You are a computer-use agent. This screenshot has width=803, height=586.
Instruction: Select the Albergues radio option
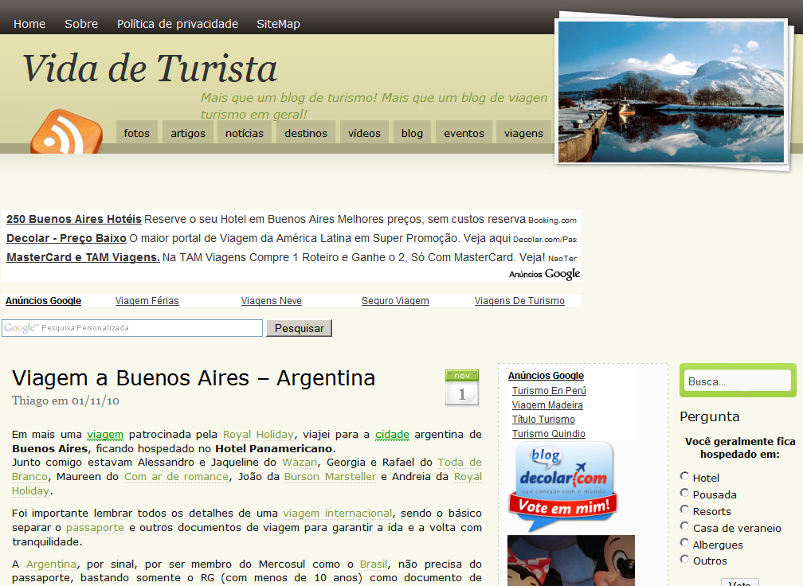click(685, 543)
